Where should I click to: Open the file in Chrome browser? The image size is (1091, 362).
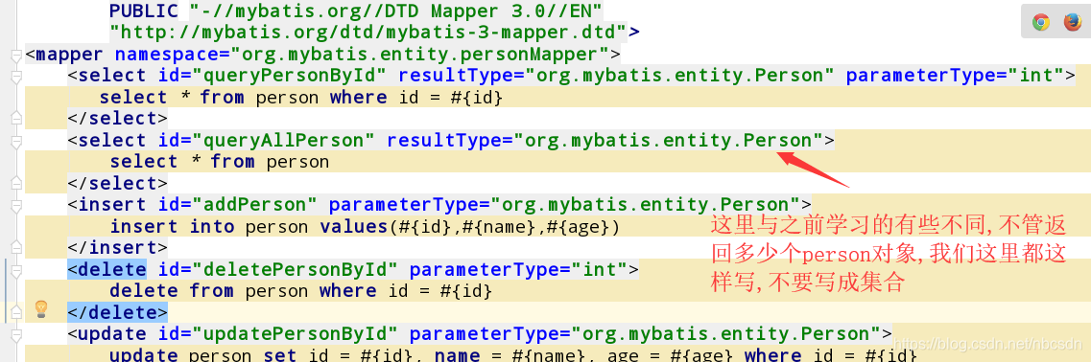1040,22
